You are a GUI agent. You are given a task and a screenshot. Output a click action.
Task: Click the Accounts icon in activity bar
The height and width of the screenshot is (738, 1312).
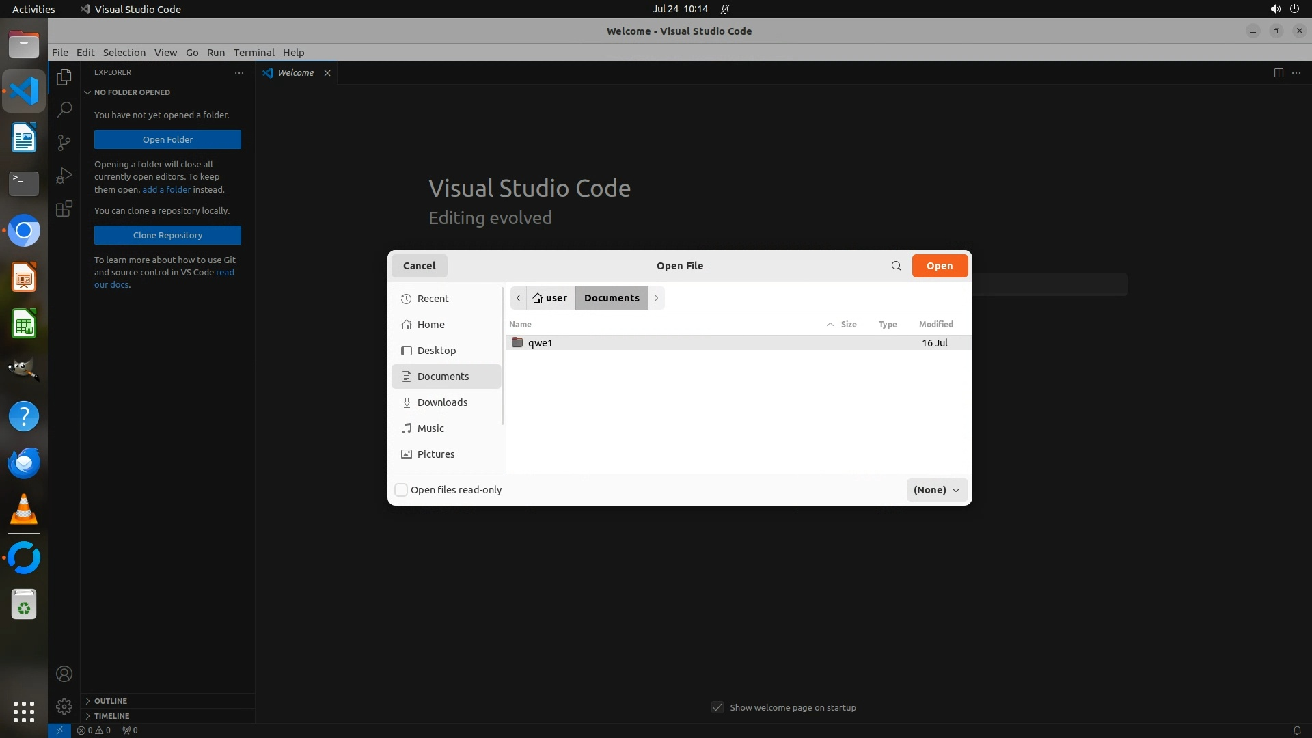(x=64, y=674)
